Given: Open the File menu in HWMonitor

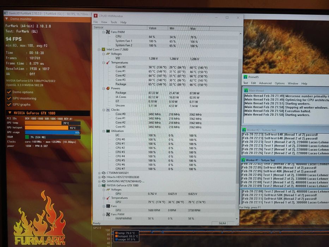Looking at the screenshot, I should pyautogui.click(x=96, y=22).
